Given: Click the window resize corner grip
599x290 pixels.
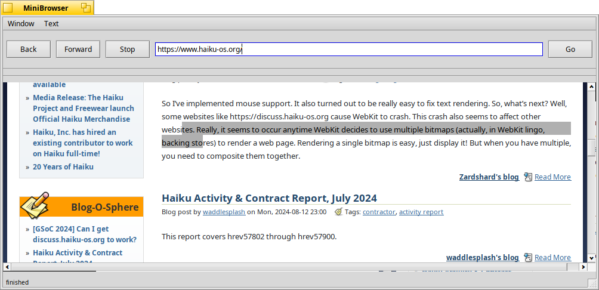Looking at the screenshot, I should [x=592, y=282].
